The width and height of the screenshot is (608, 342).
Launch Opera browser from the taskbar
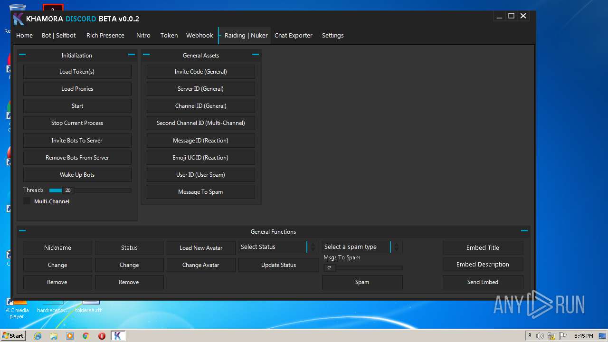(x=102, y=336)
